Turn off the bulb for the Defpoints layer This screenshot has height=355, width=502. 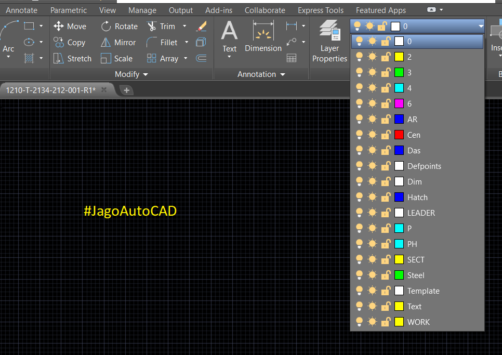359,166
